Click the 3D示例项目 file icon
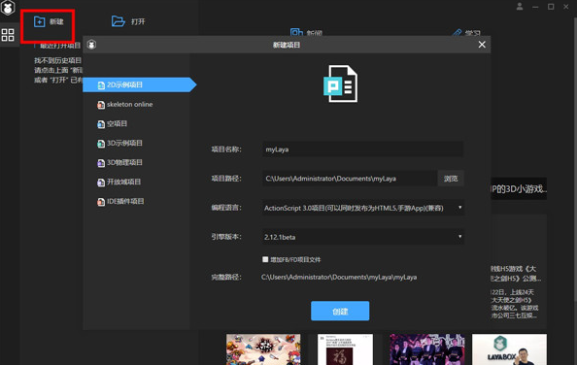Image resolution: width=577 pixels, height=365 pixels. [x=101, y=144]
